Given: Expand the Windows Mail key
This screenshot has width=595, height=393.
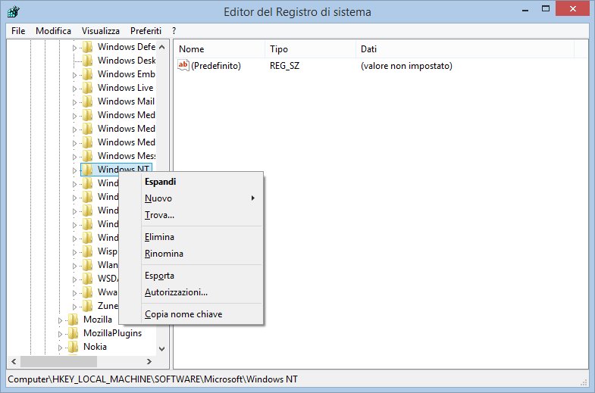Looking at the screenshot, I should tap(74, 102).
